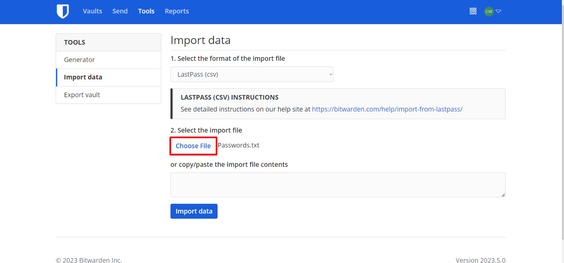Click the TOOLS sidebar header
564x263 pixels.
[x=75, y=42]
